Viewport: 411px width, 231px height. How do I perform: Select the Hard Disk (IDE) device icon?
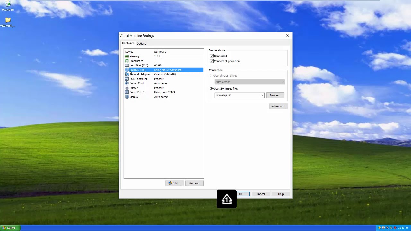click(127, 65)
